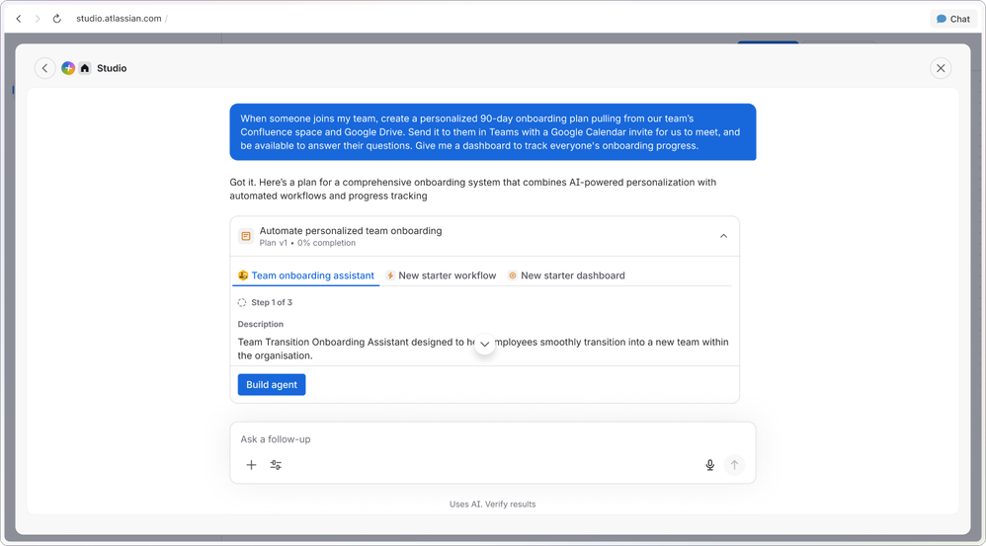Click the Step 1 of 3 progress icon
Screen dimensions: 986x546
242,303
